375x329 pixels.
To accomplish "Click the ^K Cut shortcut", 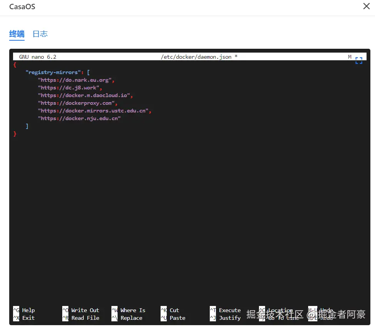I will [x=170, y=310].
